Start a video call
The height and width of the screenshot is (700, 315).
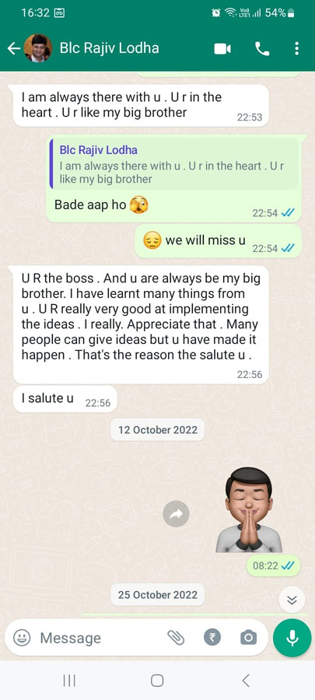(x=222, y=48)
